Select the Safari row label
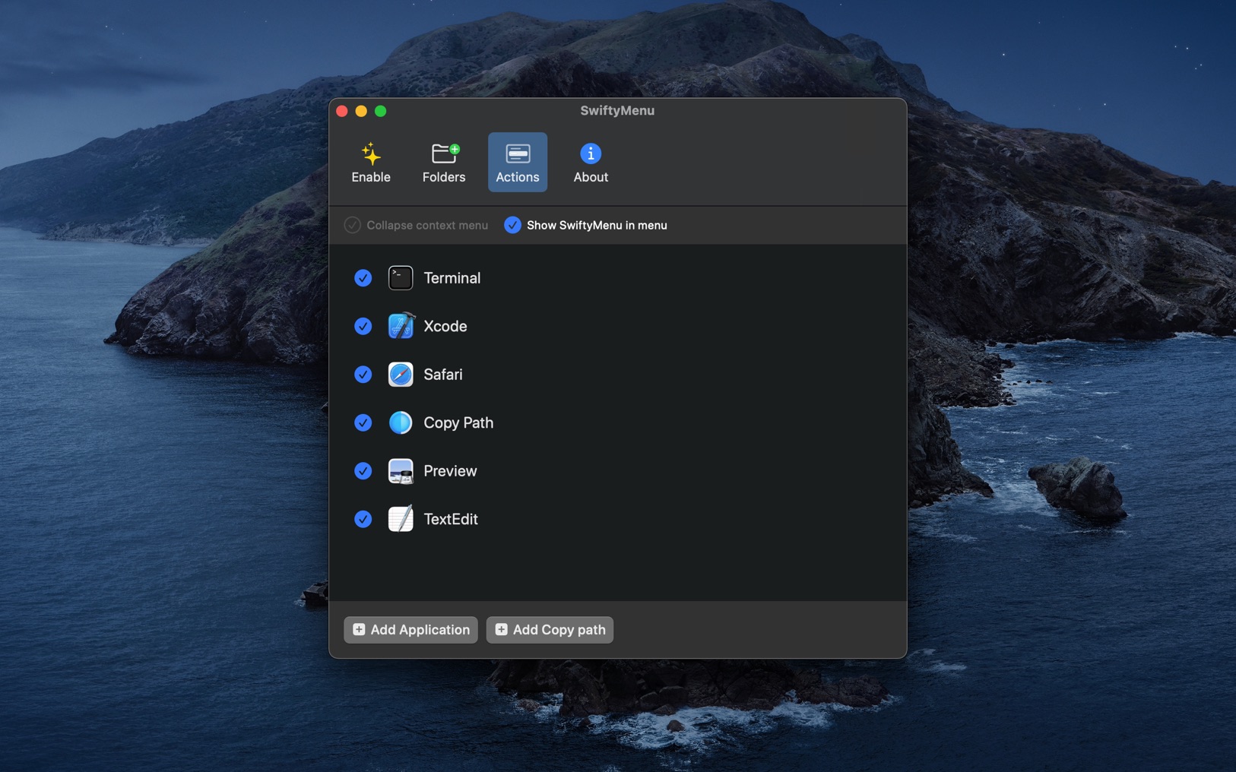 pos(442,375)
